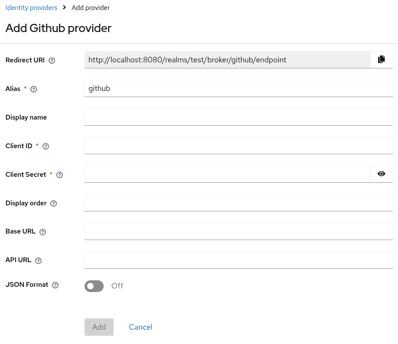Viewport: 398px width, 344px height.
Task: Open the Client ID help tooltip
Action: click(x=46, y=146)
